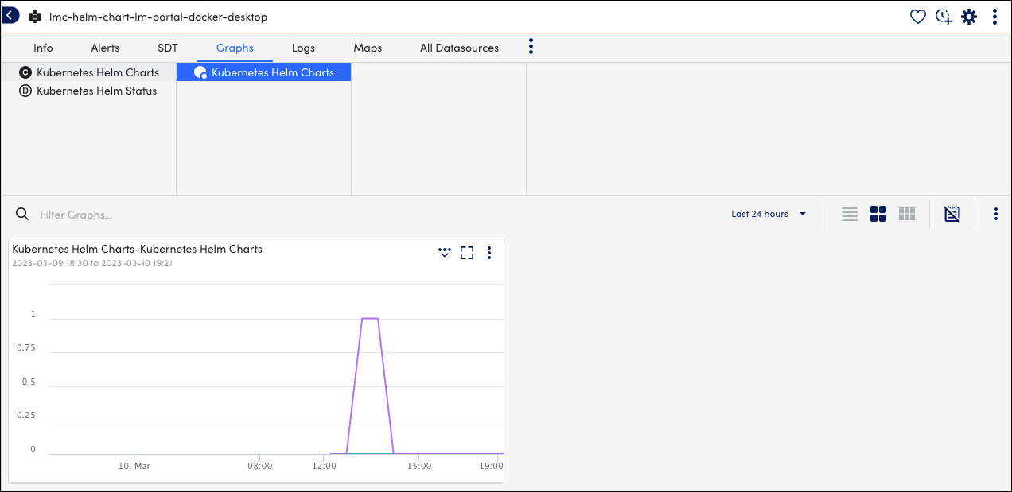Click the graph title Kubernetes Helm Charts-Kubernetes Helm Charts
The height and width of the screenshot is (492, 1012).
coord(137,249)
